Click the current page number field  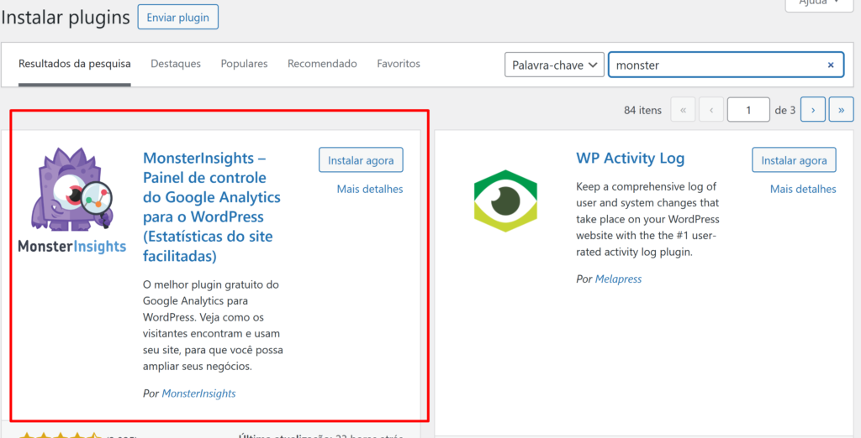click(x=748, y=110)
